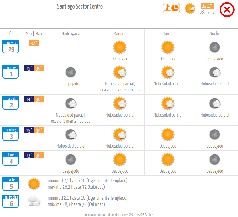The width and height of the screenshot is (238, 217).
Task: Click the Madrugada column header
Action: point(71,33)
